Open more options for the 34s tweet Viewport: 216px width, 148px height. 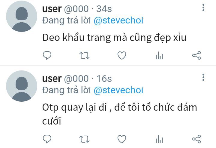[203, 8]
